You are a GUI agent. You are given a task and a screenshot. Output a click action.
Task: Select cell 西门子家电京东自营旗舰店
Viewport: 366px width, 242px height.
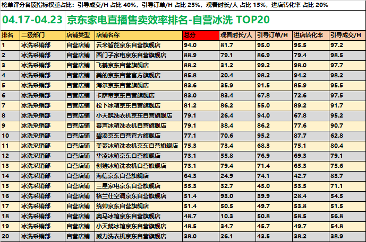139,56
